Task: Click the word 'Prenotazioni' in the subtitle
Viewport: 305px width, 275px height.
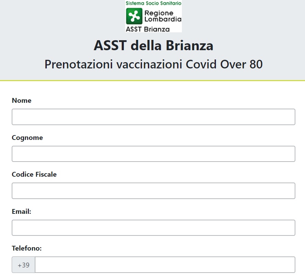Action: tap(79, 64)
